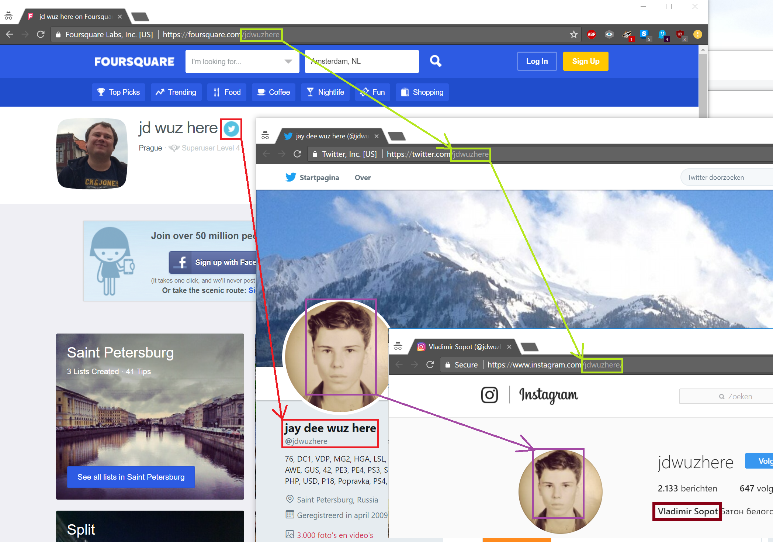Viewport: 773px width, 542px height.
Task: Click the Fun star icon on Foursquare
Action: click(364, 92)
